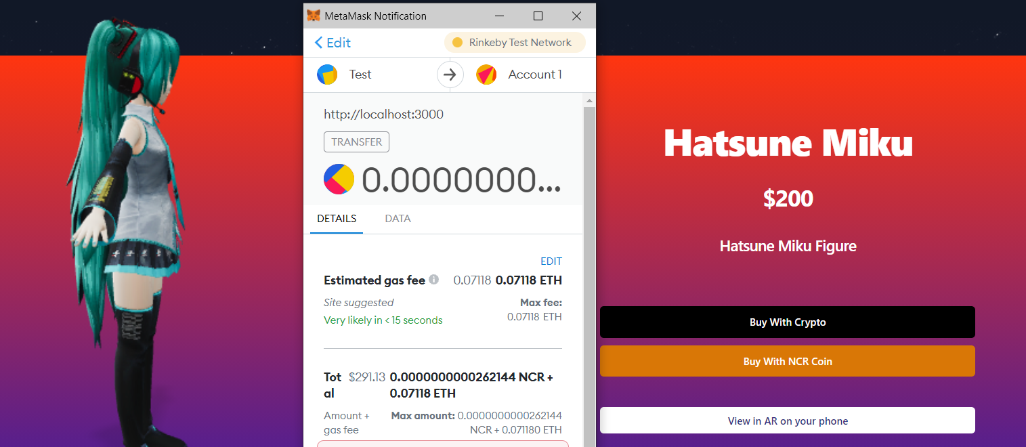Click the MetaMask popup scrollbar up arrow
This screenshot has width=1026, height=447.
click(x=589, y=101)
